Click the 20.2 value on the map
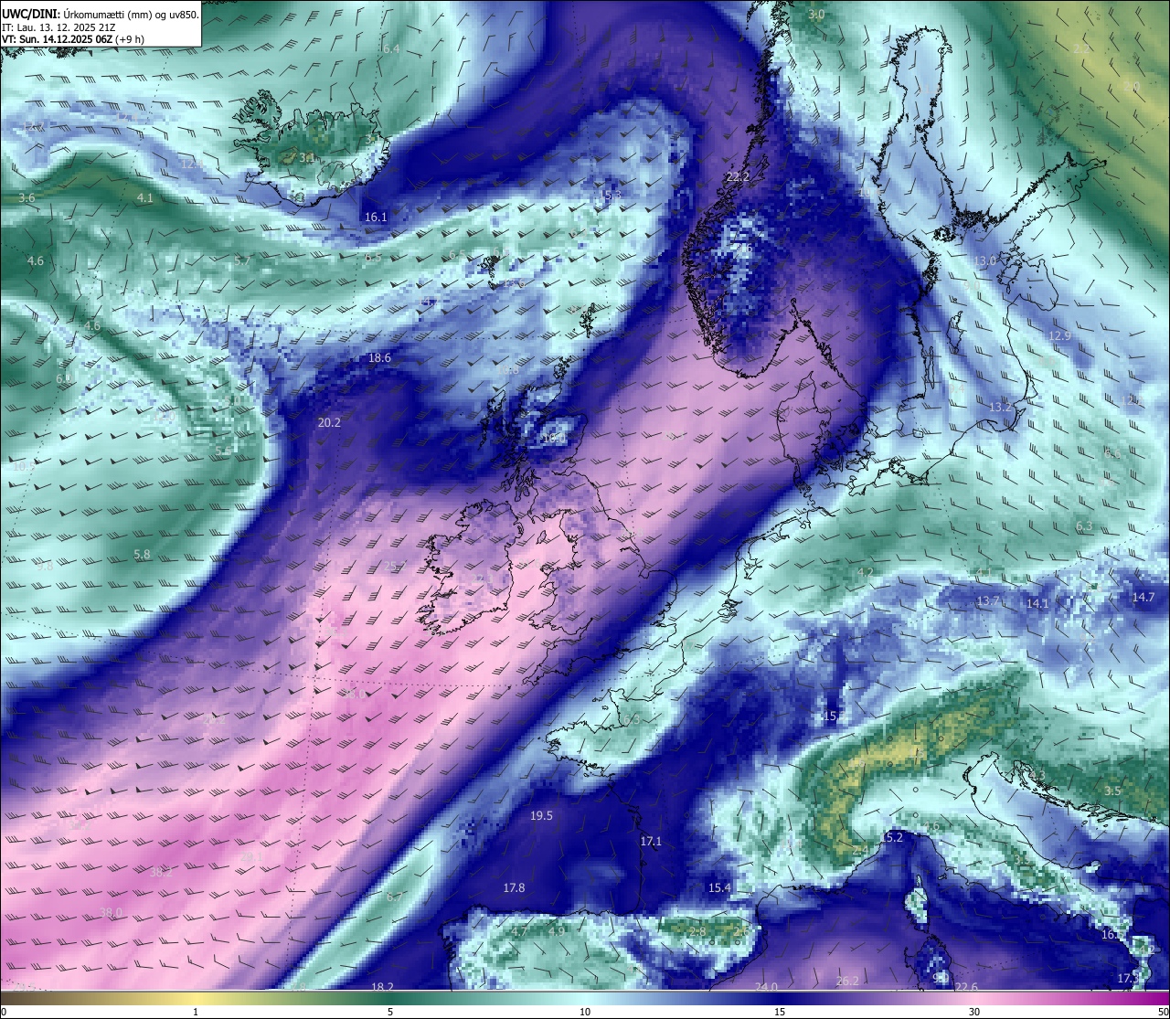 329,423
